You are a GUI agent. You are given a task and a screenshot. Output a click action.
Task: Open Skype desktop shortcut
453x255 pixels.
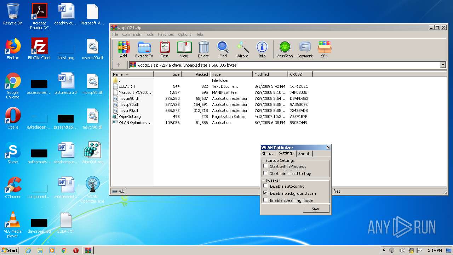pyautogui.click(x=13, y=153)
